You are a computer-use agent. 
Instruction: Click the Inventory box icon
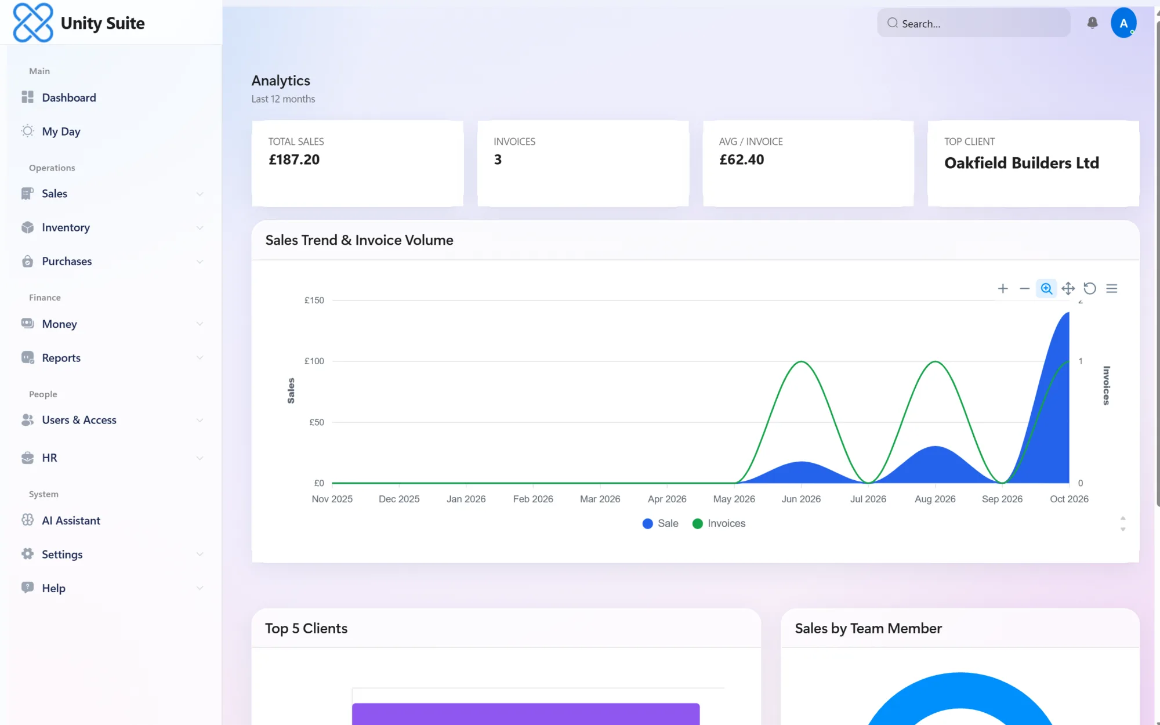27,227
